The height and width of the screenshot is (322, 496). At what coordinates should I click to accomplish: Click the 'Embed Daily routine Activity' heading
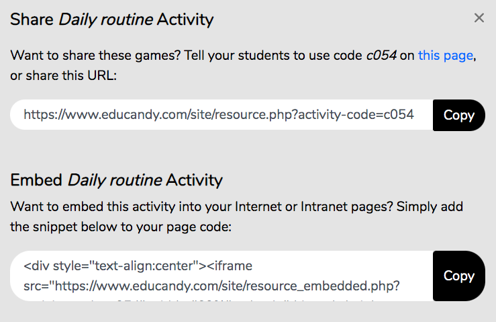pos(116,179)
